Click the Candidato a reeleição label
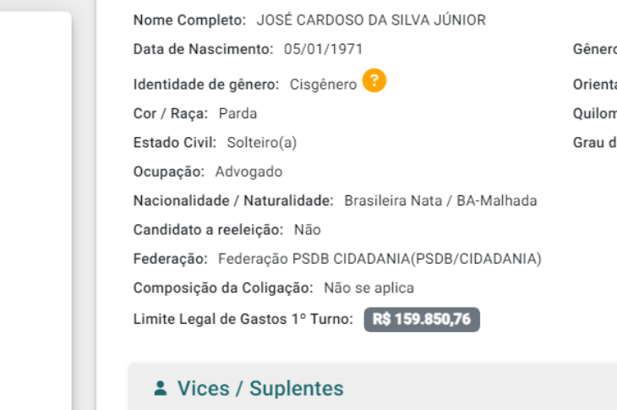 point(209,230)
